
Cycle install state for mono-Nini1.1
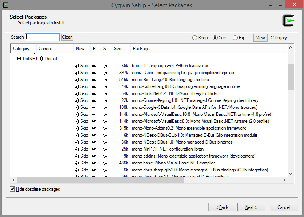[77, 149]
